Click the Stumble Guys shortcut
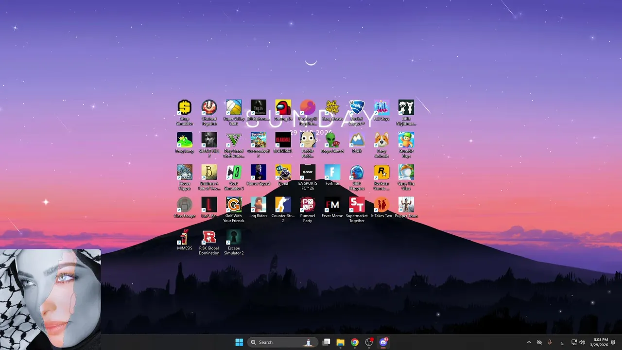 coord(406,145)
